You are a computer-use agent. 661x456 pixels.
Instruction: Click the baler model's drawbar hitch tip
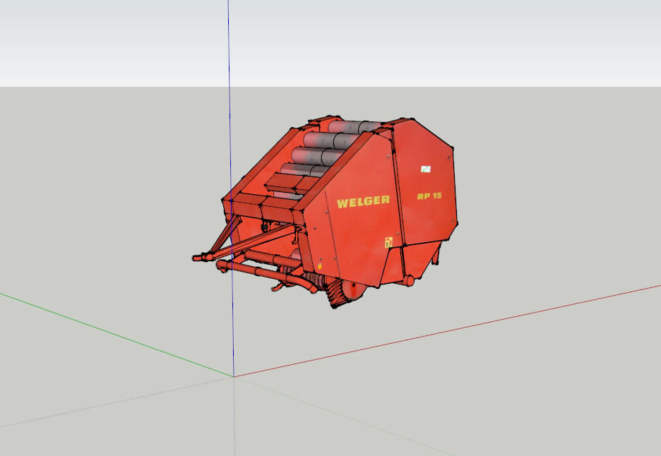pos(198,258)
